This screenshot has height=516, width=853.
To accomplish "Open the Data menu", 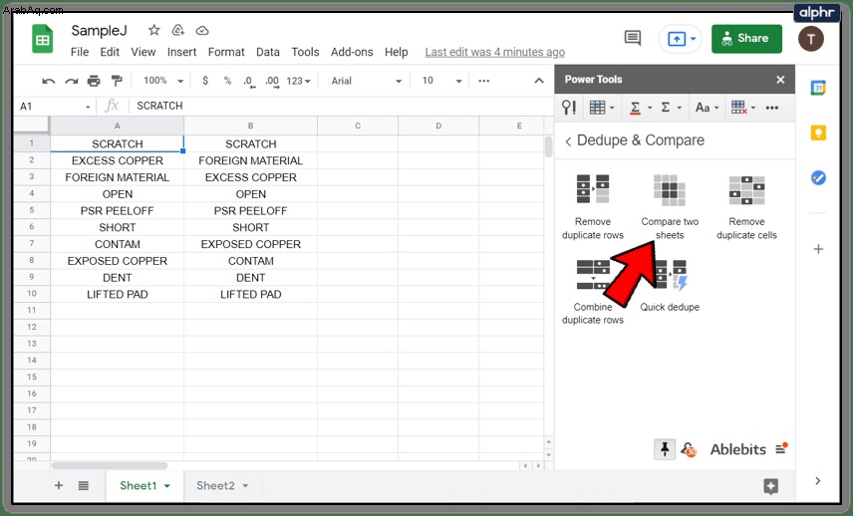I will point(268,52).
